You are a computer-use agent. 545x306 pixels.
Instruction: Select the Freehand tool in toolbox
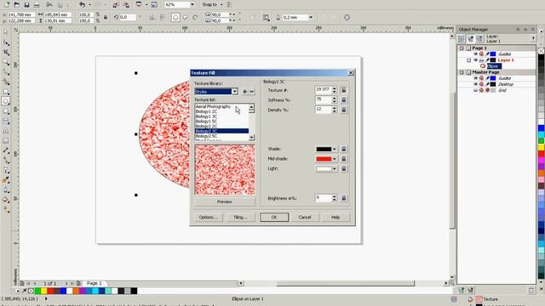6,71
